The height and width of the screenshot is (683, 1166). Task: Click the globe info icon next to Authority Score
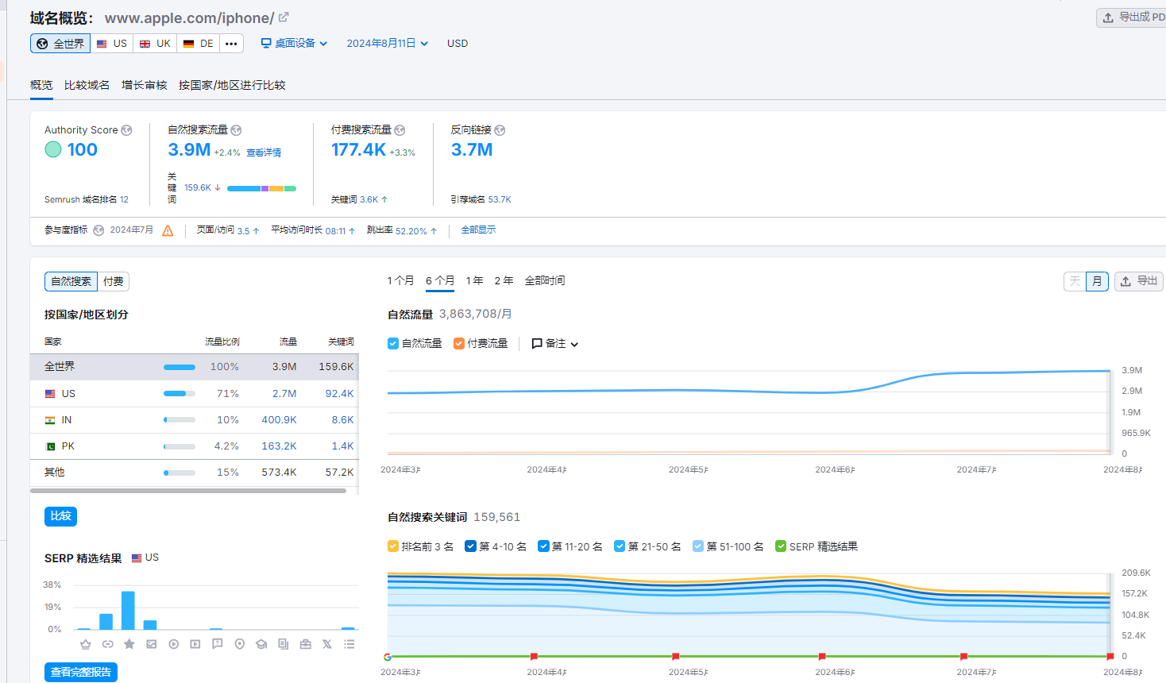[x=126, y=130]
